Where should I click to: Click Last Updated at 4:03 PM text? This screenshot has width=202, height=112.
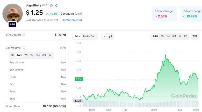click(x=42, y=20)
